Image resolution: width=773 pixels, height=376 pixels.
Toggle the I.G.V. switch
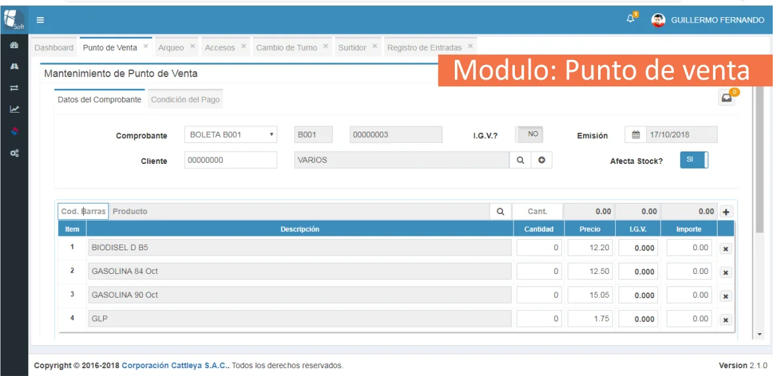coord(529,134)
